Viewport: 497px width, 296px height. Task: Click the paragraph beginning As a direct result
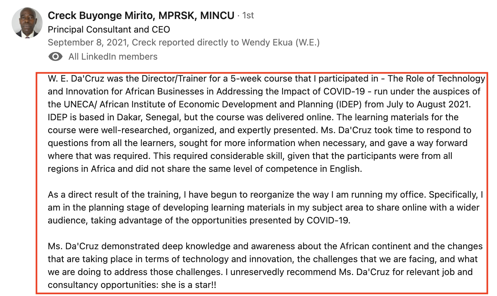coord(266,208)
